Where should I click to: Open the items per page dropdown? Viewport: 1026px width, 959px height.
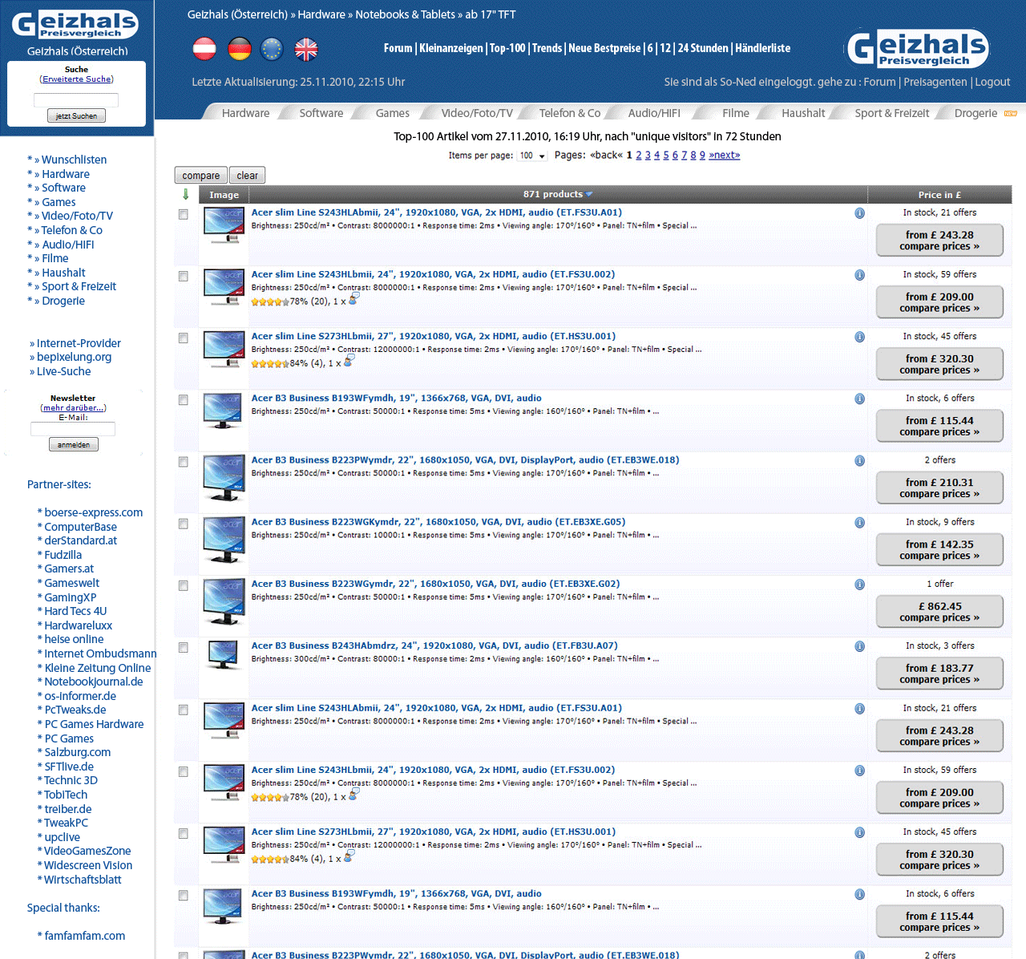tap(532, 156)
